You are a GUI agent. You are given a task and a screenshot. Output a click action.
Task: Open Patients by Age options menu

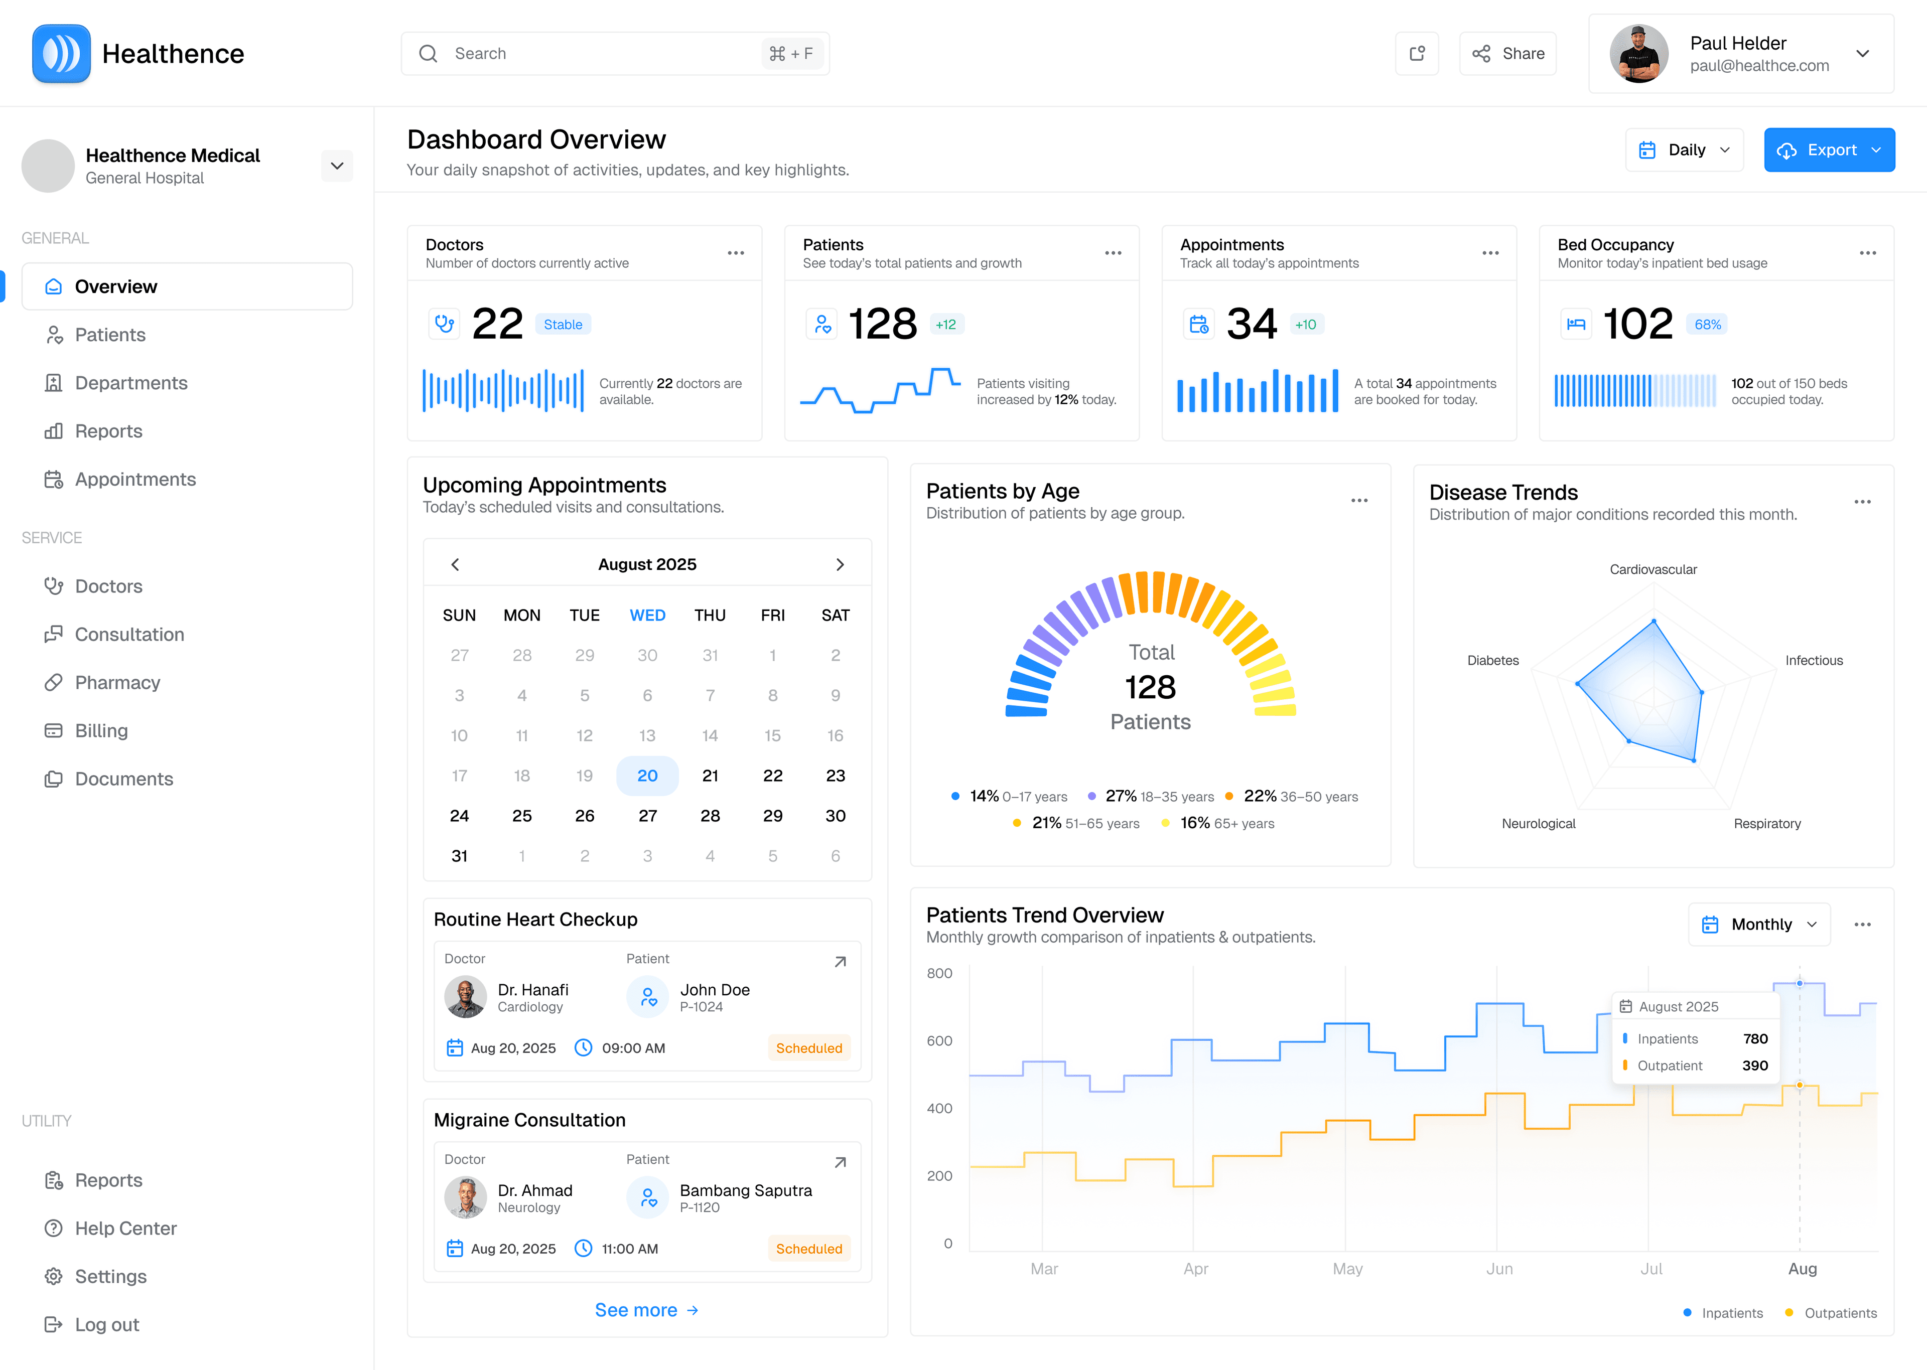(x=1359, y=500)
